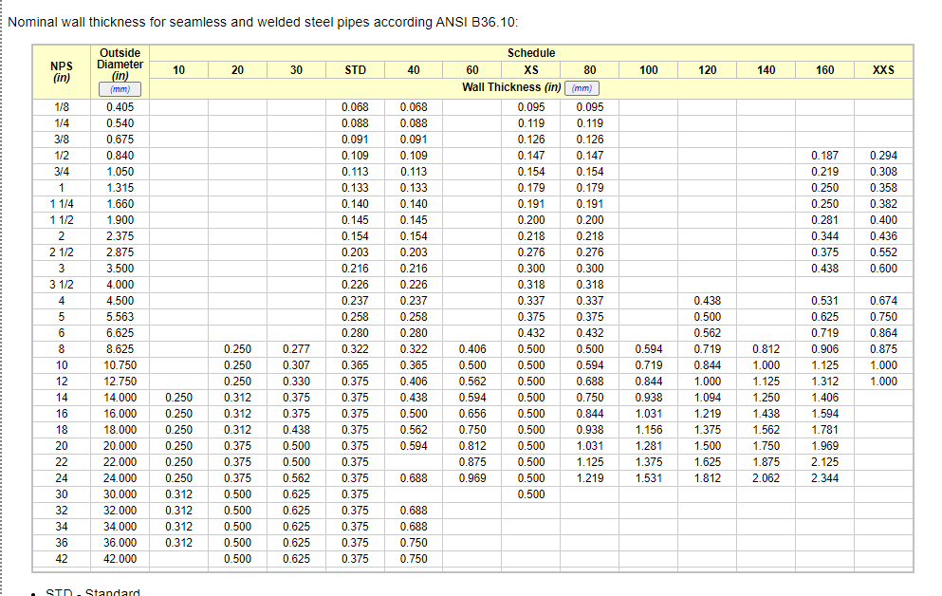Click the Schedule 160 value 0.531

click(825, 301)
